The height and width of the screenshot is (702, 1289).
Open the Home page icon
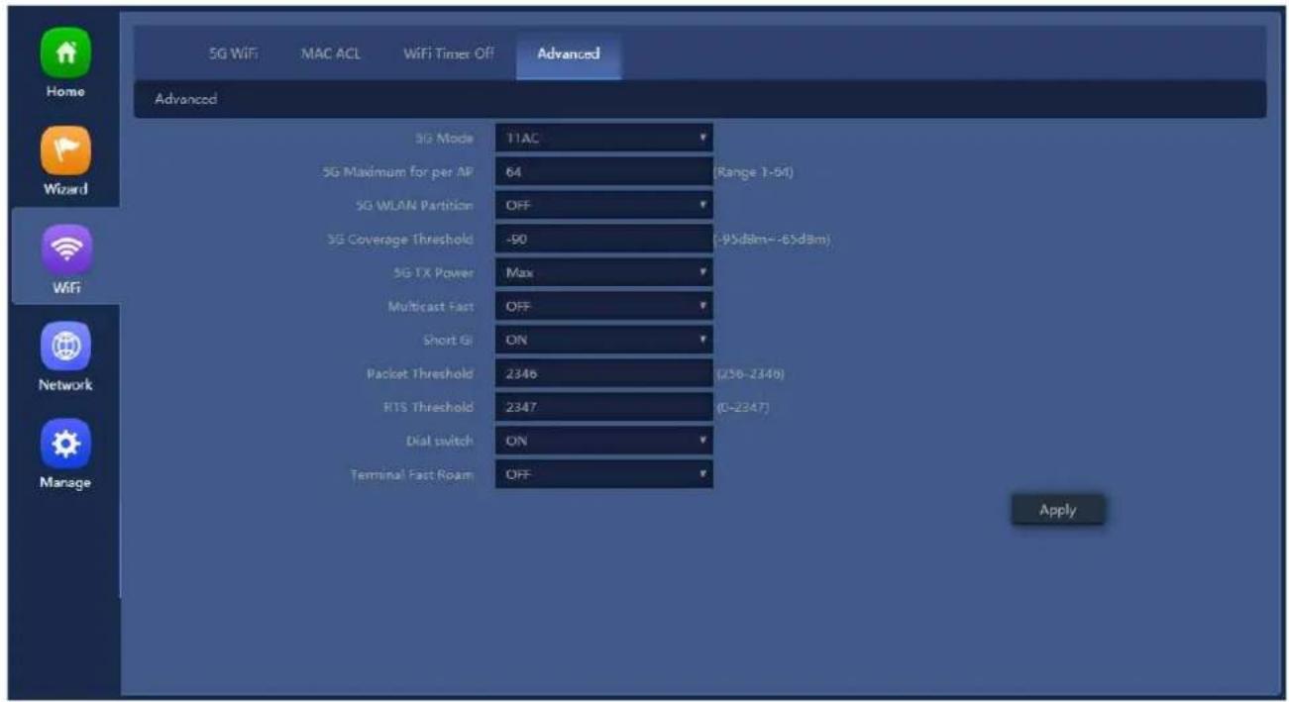(64, 52)
